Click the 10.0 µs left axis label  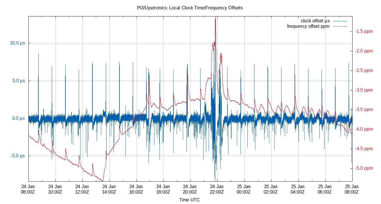tap(18, 43)
